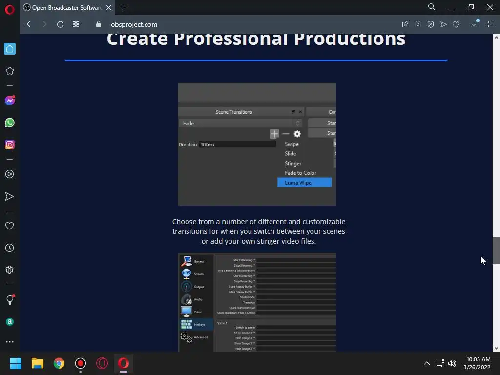The height and width of the screenshot is (375, 500).
Task: Add page to bookmarks heart in address bar
Action: coord(456,24)
